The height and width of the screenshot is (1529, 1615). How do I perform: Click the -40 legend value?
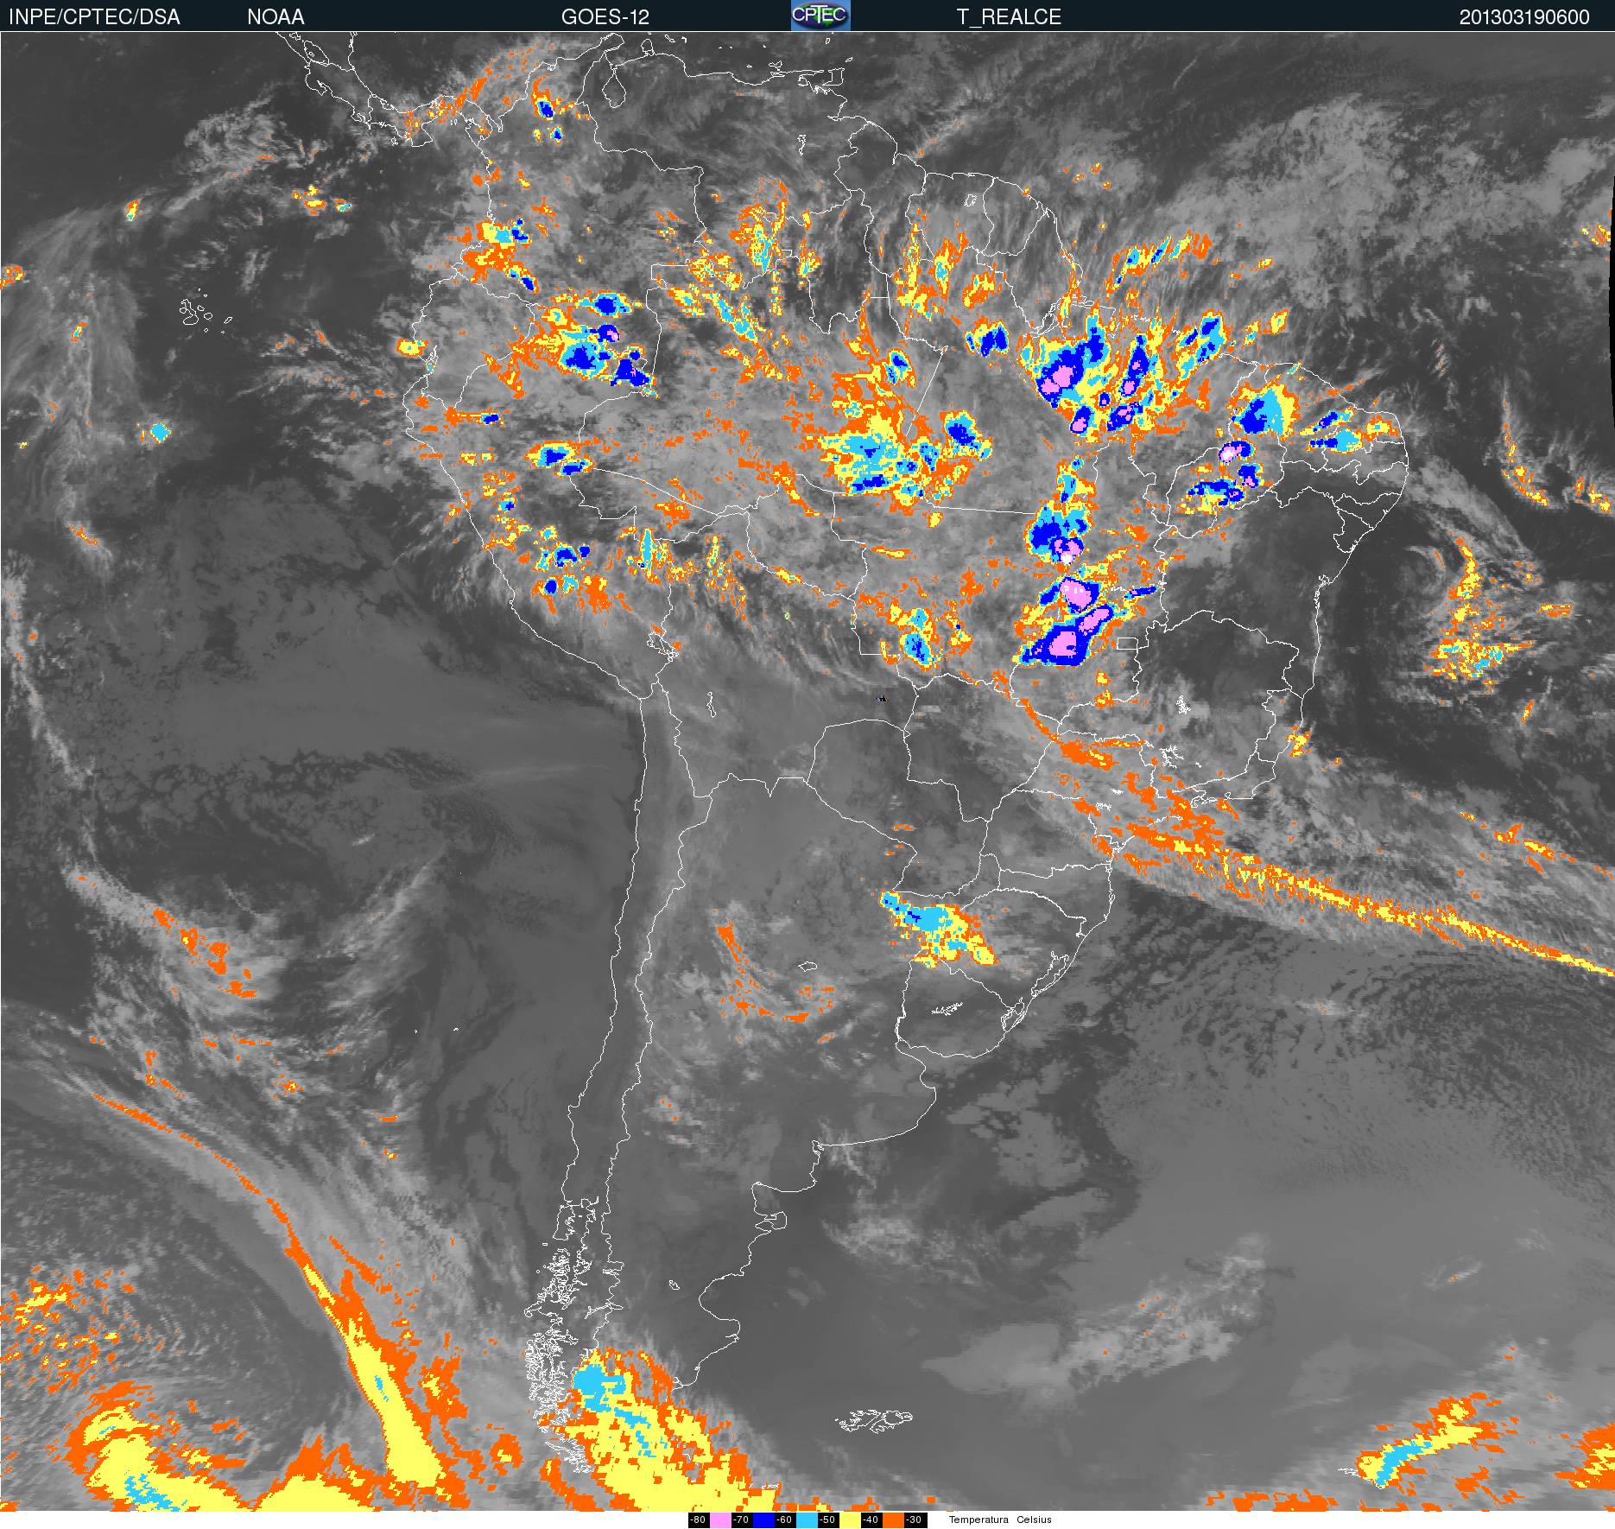tap(871, 1520)
